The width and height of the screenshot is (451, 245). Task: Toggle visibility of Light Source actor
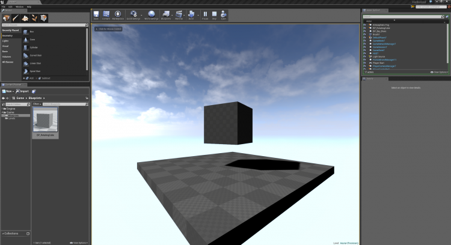(x=364, y=56)
